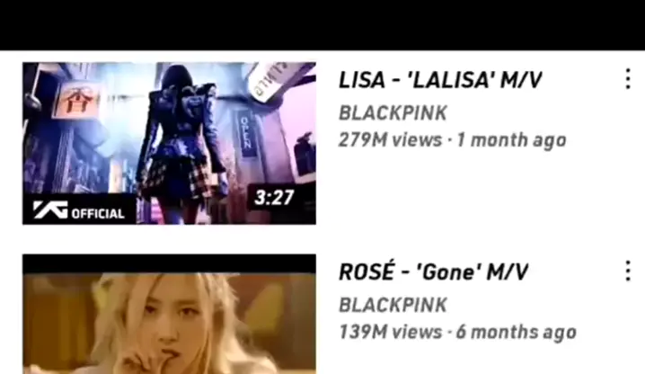Click the title ROSÉ - 'Gone' M/V
The width and height of the screenshot is (645, 374).
[433, 272]
